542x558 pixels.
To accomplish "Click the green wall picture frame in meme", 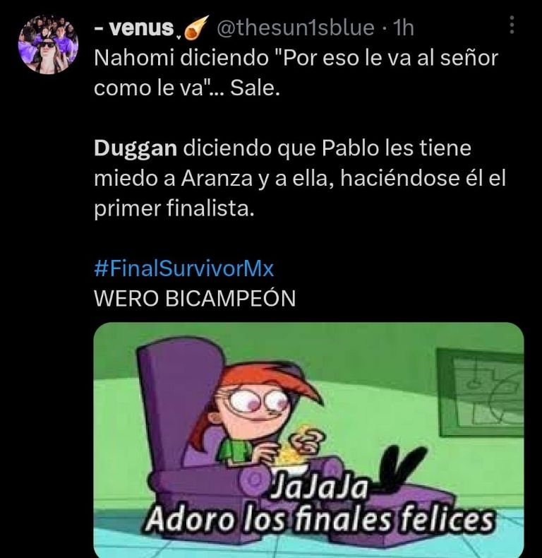I will tap(481, 392).
